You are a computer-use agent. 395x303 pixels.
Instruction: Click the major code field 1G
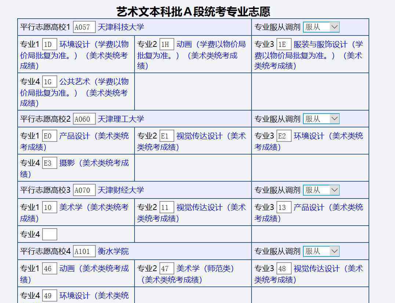50,82
